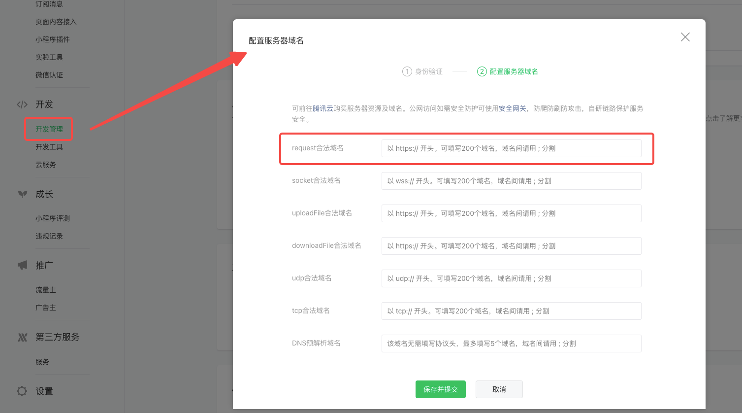The image size is (742, 413).
Task: Click the 第三方服务 icon in sidebar
Action: click(x=22, y=337)
